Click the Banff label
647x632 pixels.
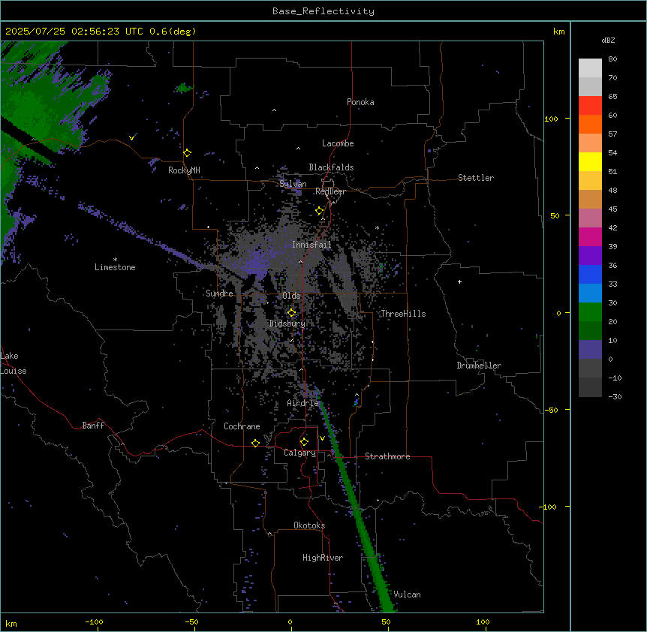pos(93,426)
